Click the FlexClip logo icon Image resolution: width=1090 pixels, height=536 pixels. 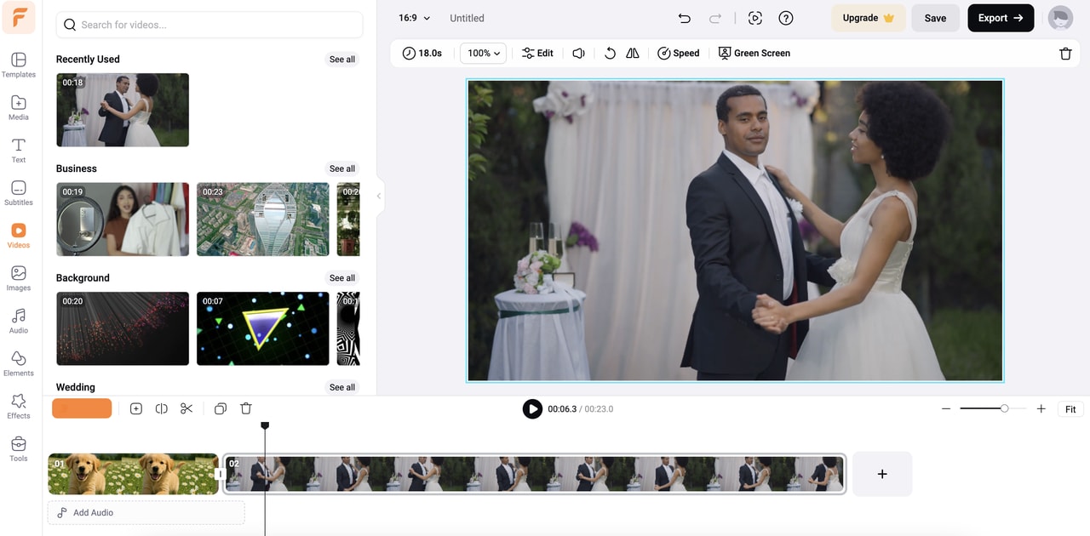tap(19, 18)
